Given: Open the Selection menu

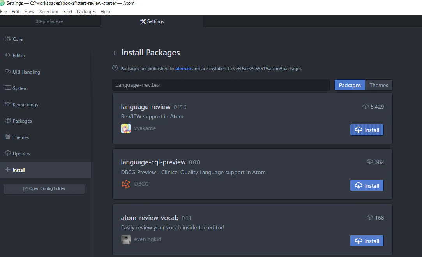Looking at the screenshot, I should click(49, 12).
